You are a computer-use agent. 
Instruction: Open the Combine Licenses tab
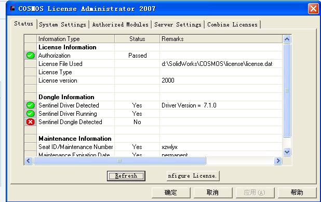[232, 24]
